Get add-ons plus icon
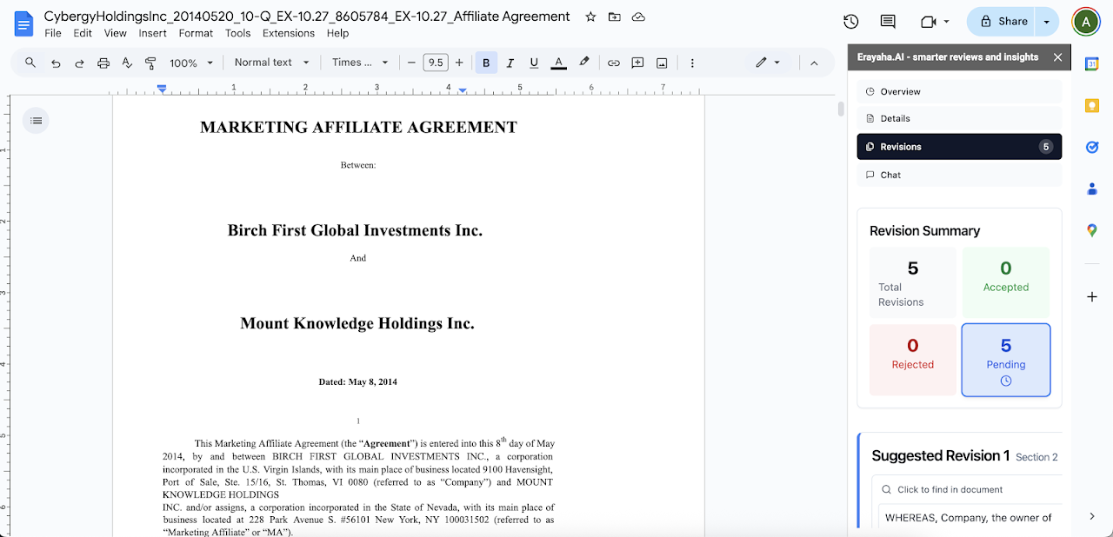The height and width of the screenshot is (537, 1113). pyautogui.click(x=1092, y=296)
